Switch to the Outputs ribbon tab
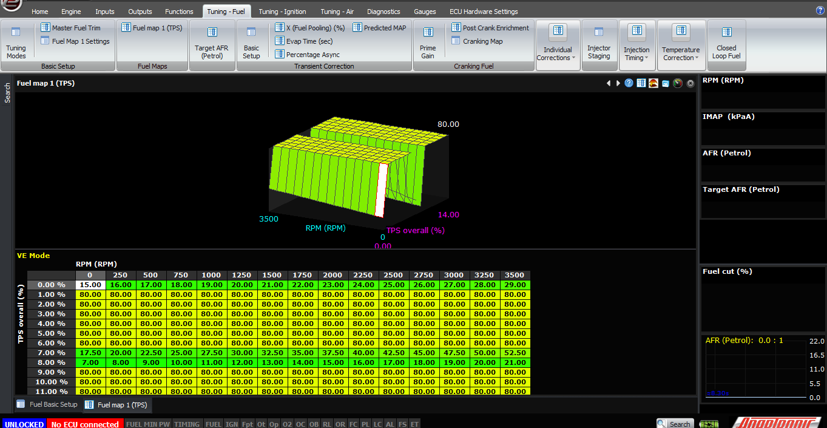Viewport: 827px width, 428px height. [x=140, y=12]
